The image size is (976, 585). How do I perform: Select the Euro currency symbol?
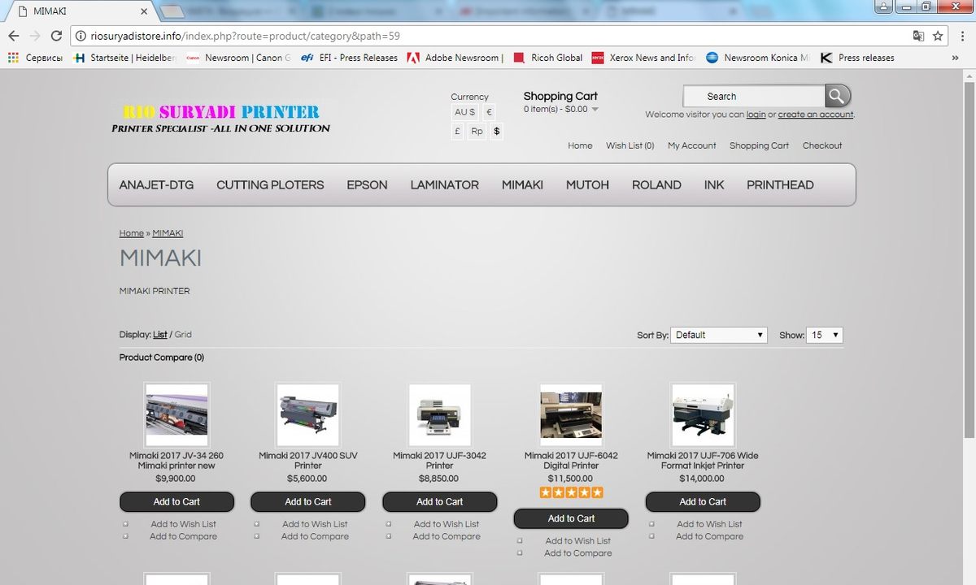coord(489,112)
